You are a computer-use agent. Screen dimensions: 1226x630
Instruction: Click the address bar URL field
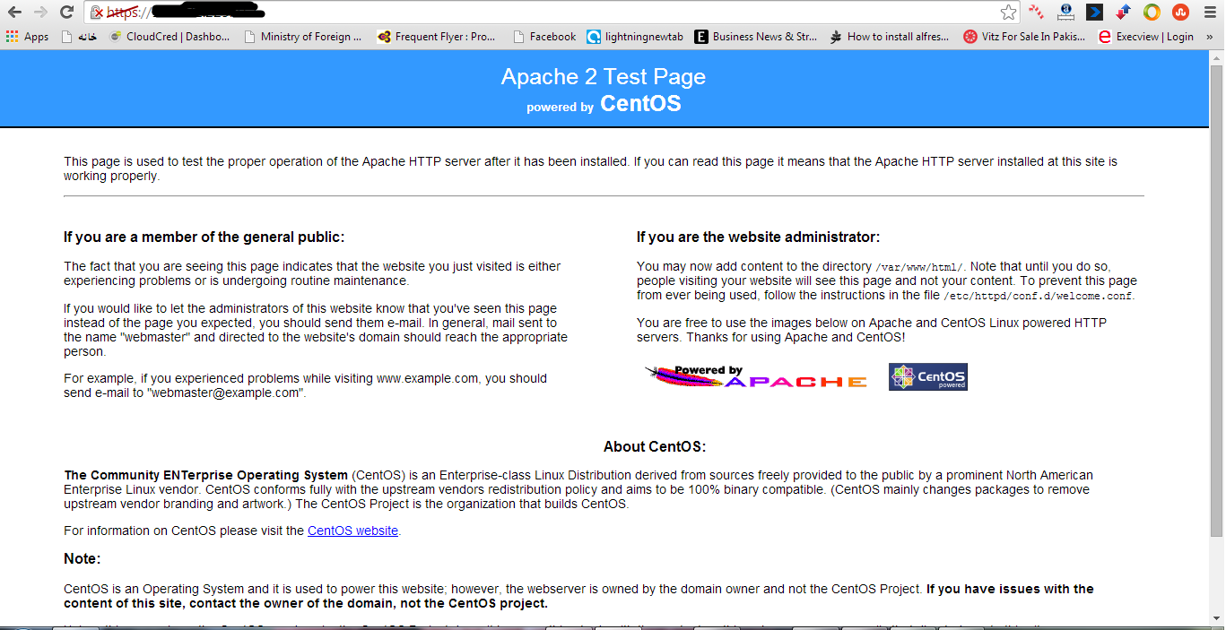pos(552,13)
